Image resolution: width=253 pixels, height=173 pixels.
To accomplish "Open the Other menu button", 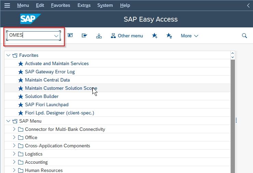I will (x=127, y=36).
